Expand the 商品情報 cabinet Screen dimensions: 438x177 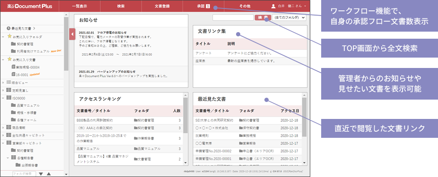(x=3, y=127)
